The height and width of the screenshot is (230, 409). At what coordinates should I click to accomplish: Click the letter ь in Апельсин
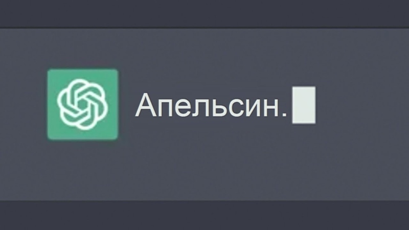coord(219,108)
